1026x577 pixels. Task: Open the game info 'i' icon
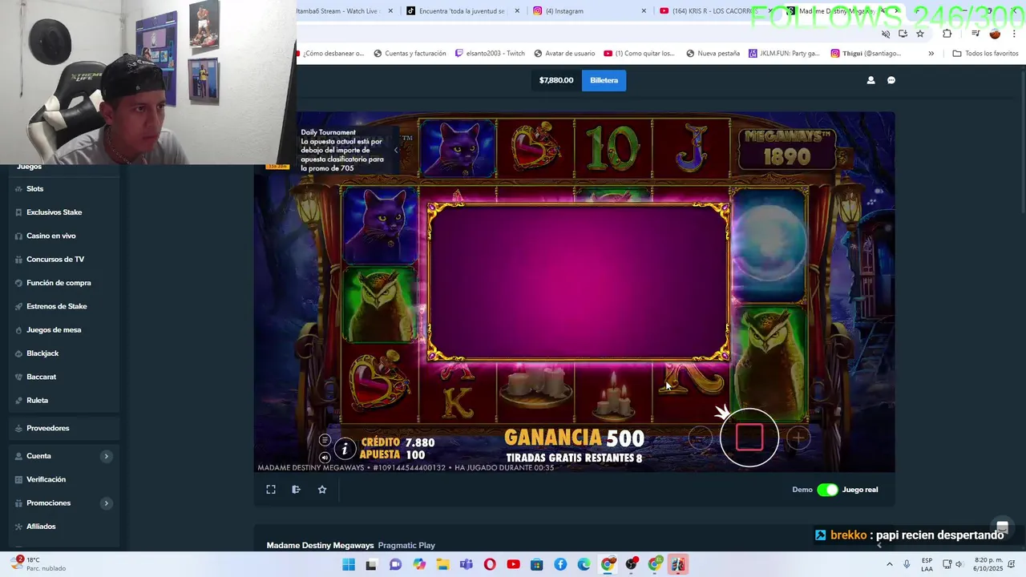point(345,449)
